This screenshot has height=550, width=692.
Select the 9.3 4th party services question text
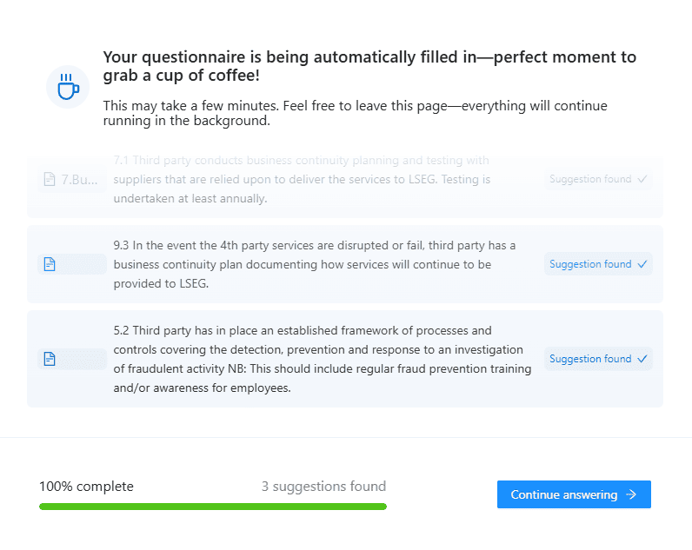point(315,264)
